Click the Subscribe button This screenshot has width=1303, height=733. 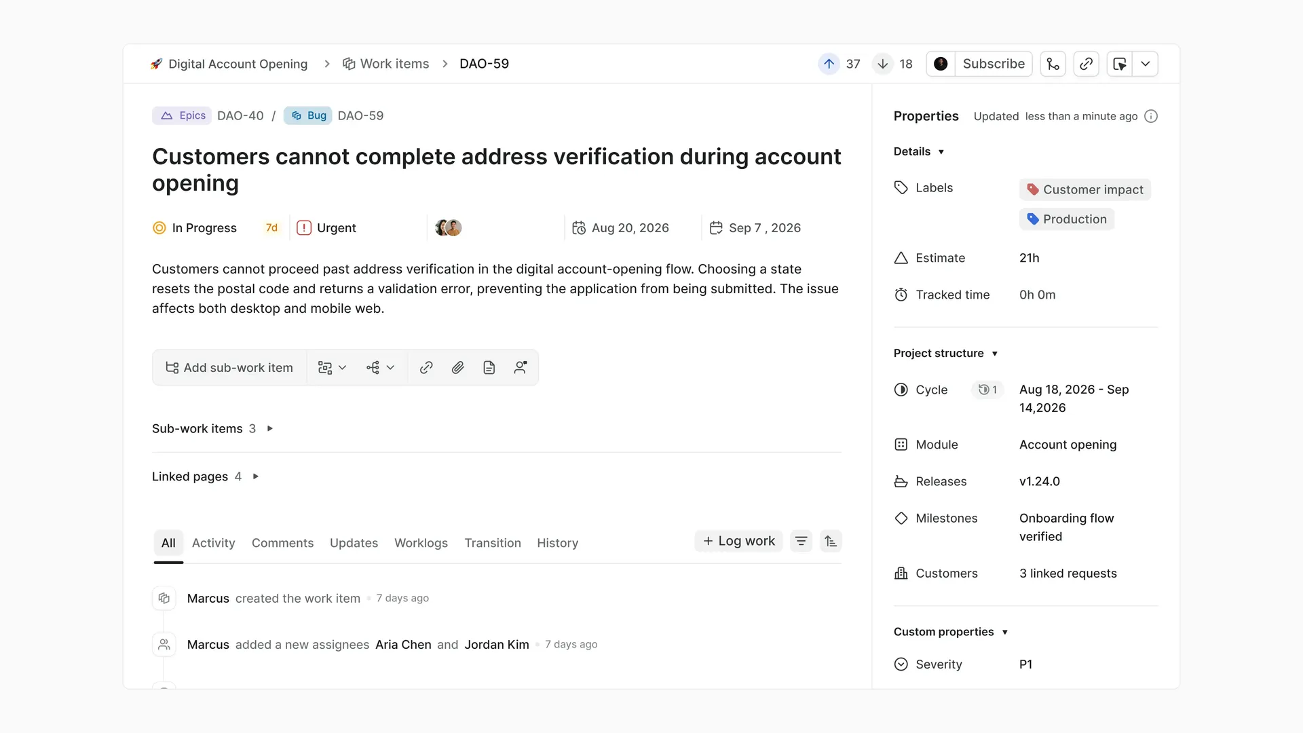pos(994,64)
